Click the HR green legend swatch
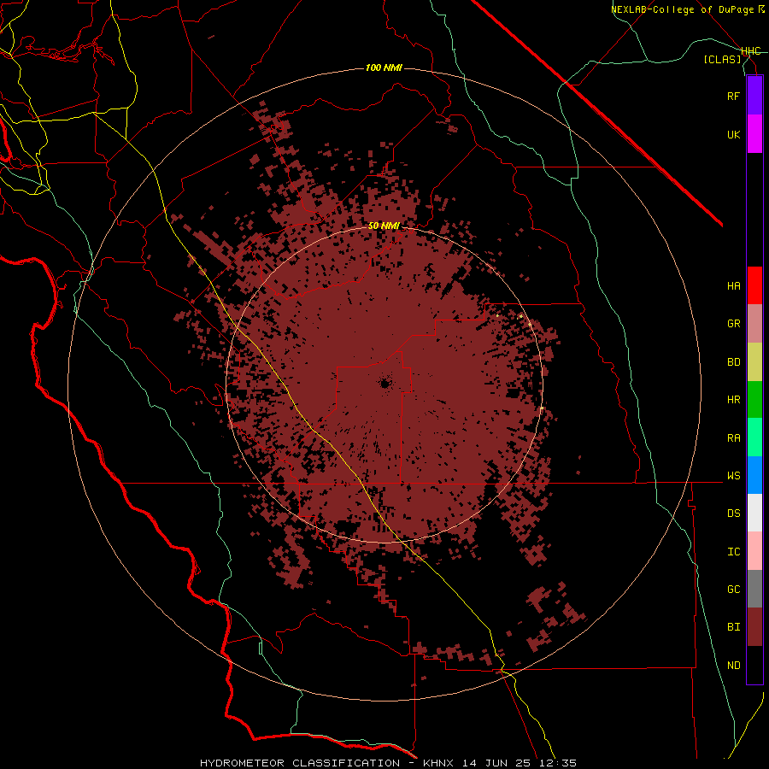Viewport: 769px width, 769px height. [754, 400]
